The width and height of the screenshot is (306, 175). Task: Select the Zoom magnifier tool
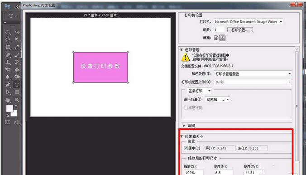[17, 100]
